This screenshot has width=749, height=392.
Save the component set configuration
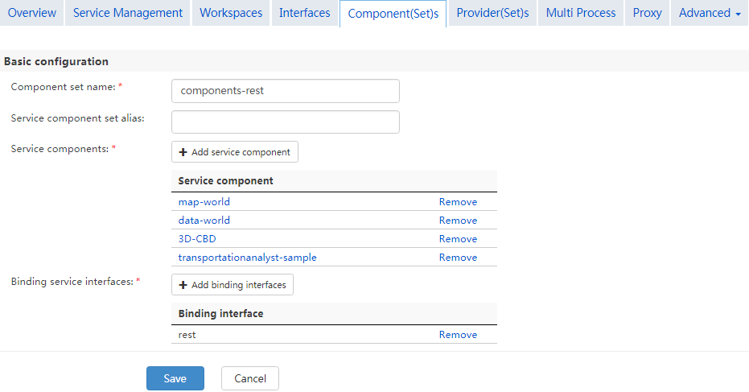click(175, 378)
